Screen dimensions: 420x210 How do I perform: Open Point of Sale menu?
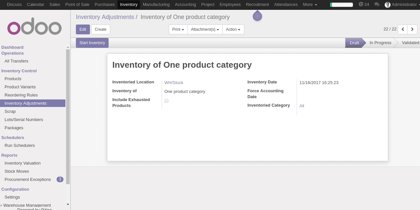77,5
